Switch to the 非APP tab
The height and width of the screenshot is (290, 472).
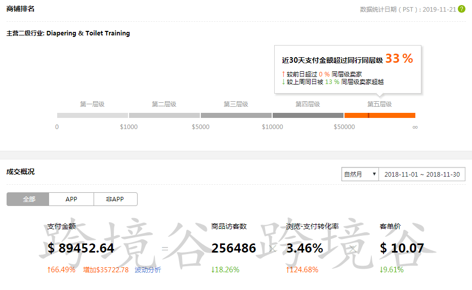coord(115,199)
